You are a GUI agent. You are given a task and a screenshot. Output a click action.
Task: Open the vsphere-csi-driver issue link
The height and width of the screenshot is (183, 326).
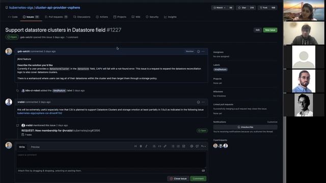[40, 113]
